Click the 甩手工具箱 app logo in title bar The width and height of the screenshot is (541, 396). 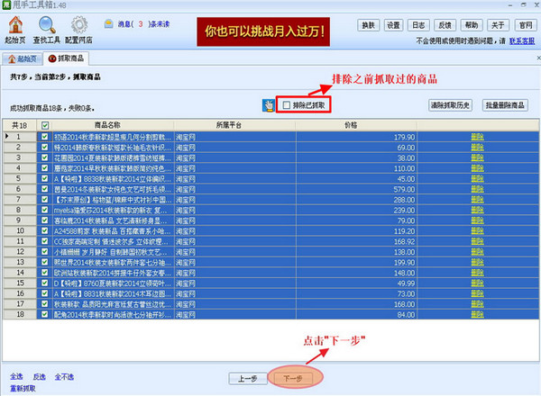click(7, 6)
